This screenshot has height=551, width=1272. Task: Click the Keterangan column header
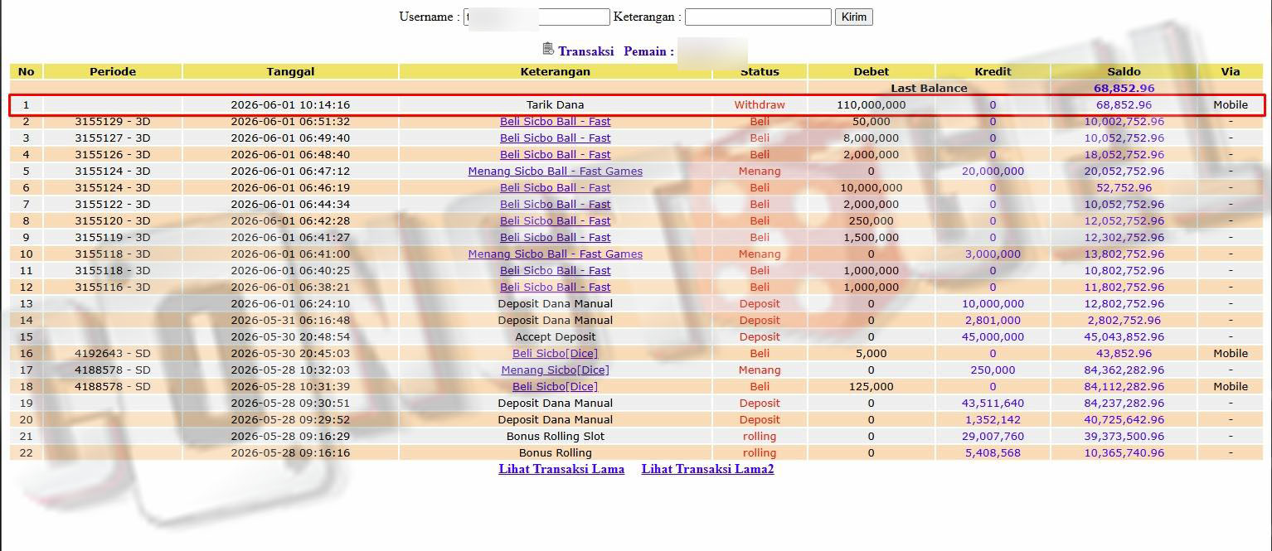pyautogui.click(x=555, y=71)
